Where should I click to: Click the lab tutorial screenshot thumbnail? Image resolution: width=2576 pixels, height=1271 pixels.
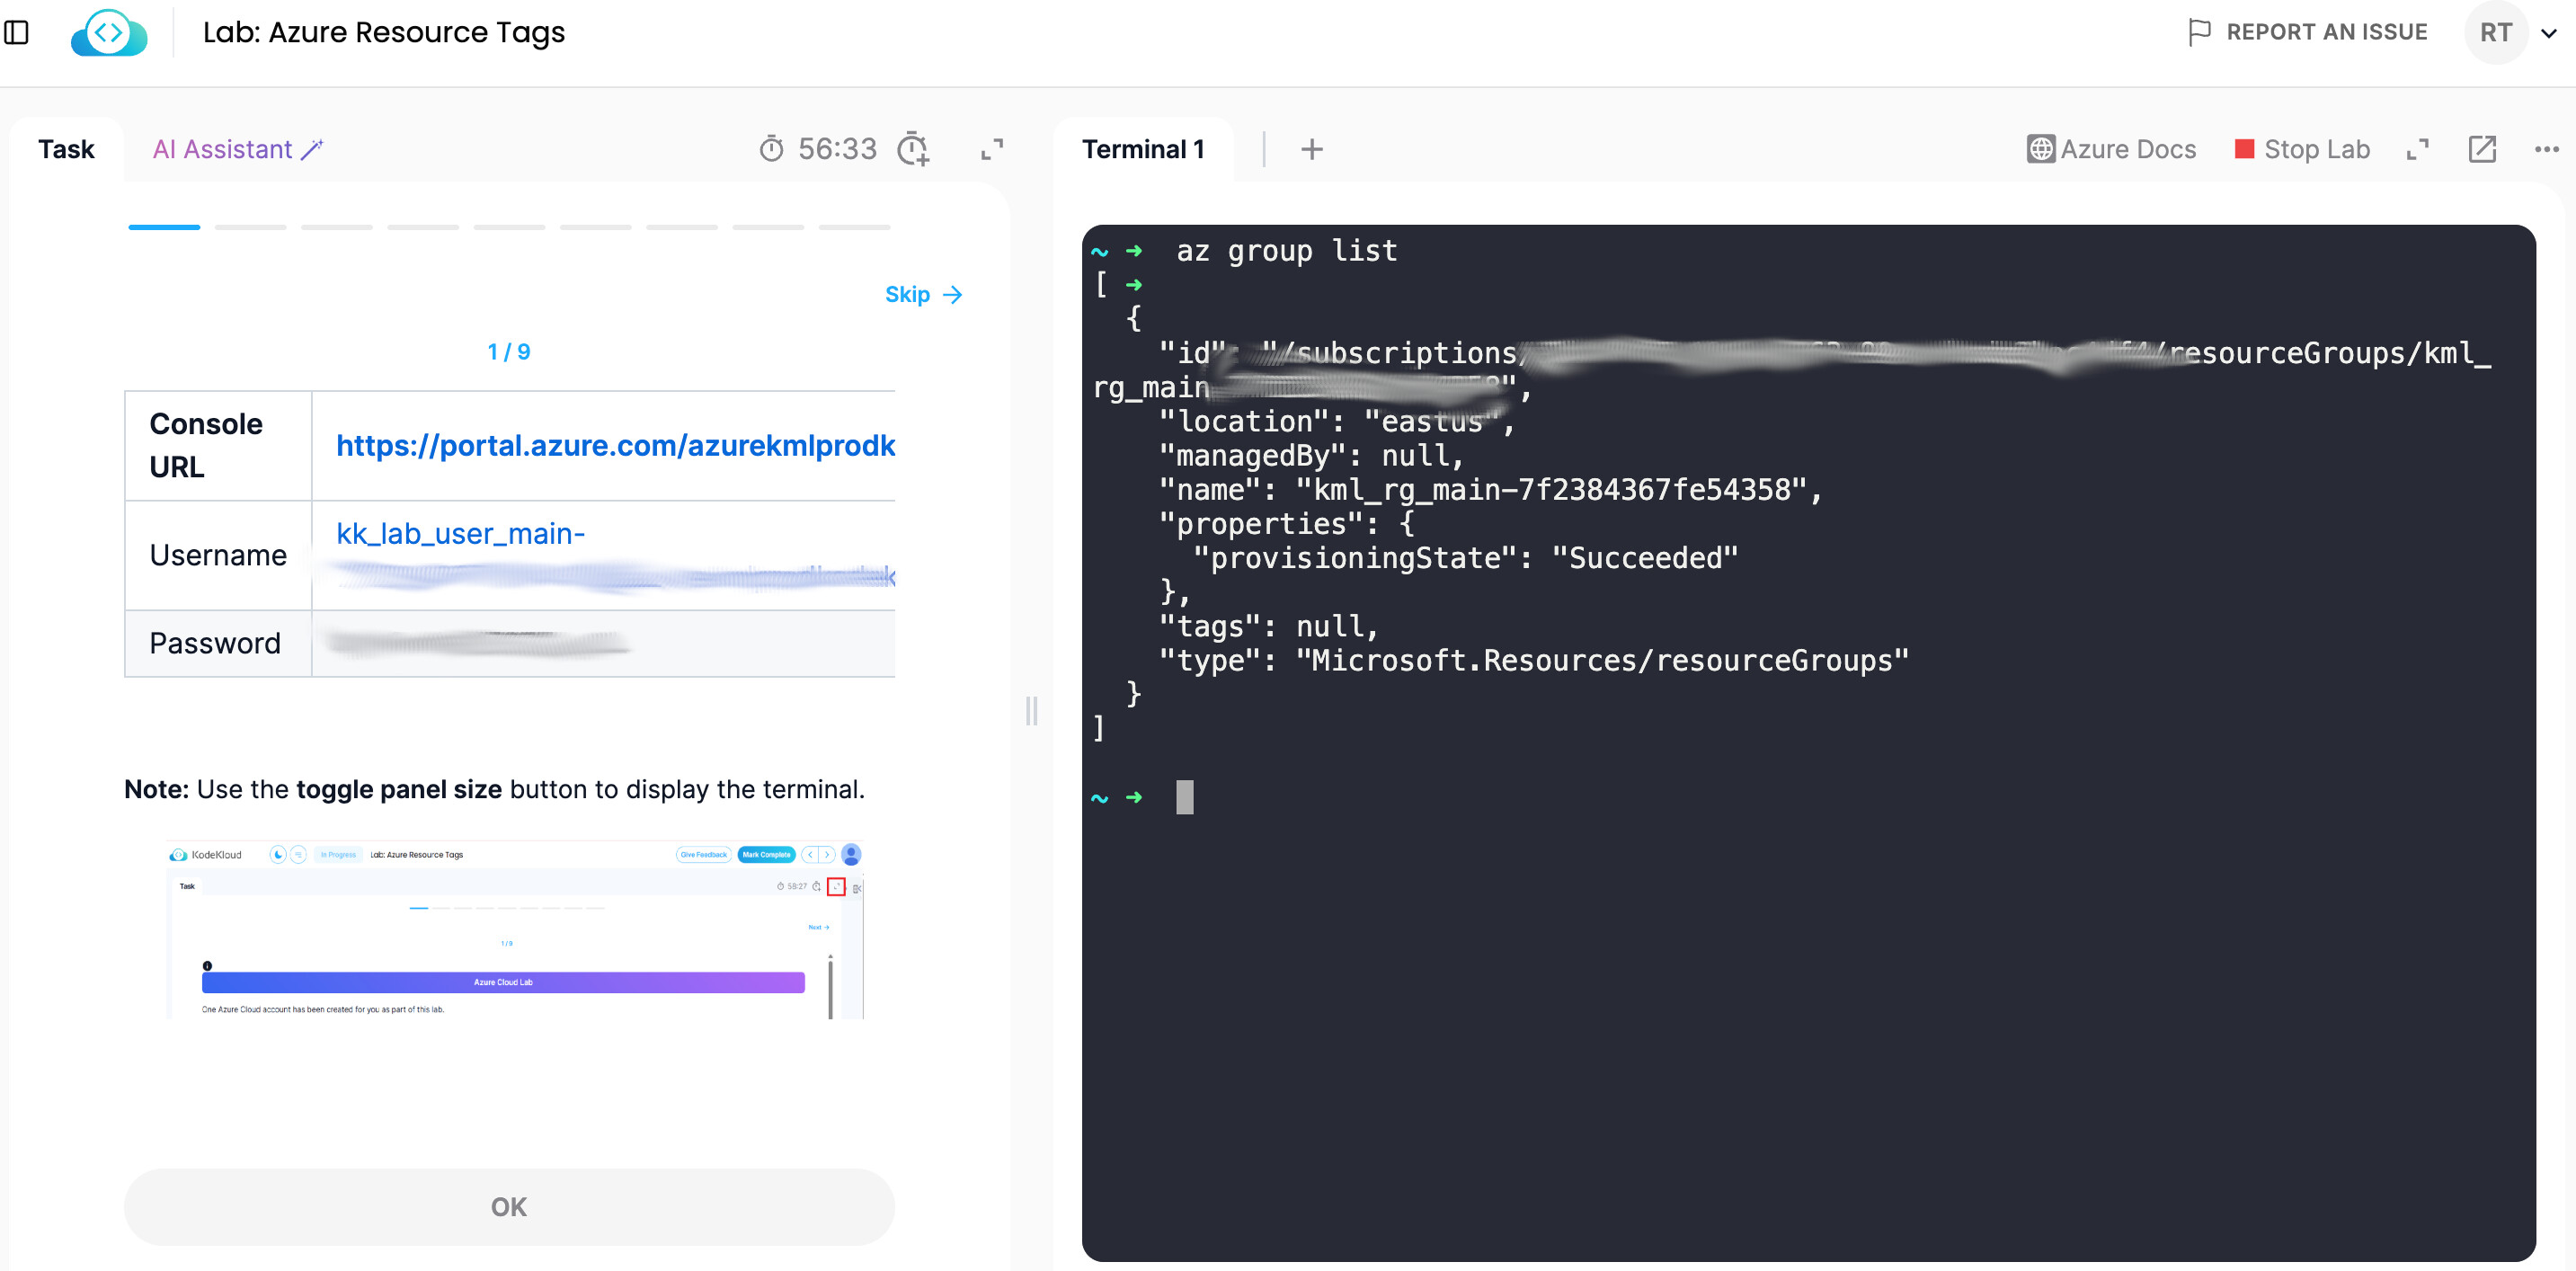pyautogui.click(x=514, y=930)
